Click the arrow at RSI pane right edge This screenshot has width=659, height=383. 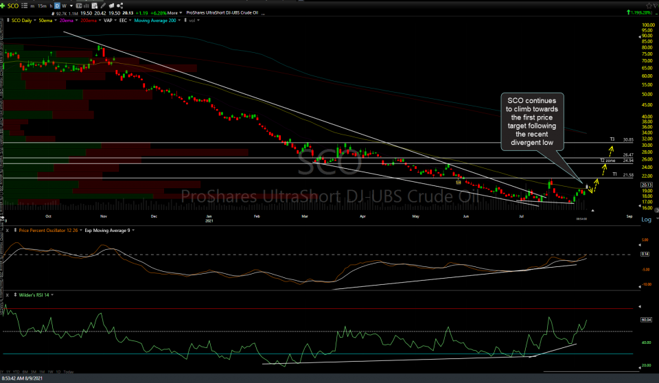pos(640,307)
